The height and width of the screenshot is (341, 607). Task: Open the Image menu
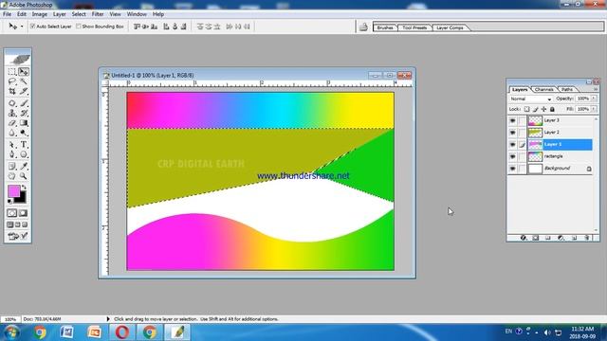pyautogui.click(x=40, y=14)
